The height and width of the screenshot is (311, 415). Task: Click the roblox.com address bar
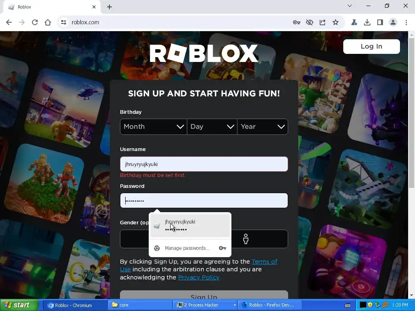175,22
